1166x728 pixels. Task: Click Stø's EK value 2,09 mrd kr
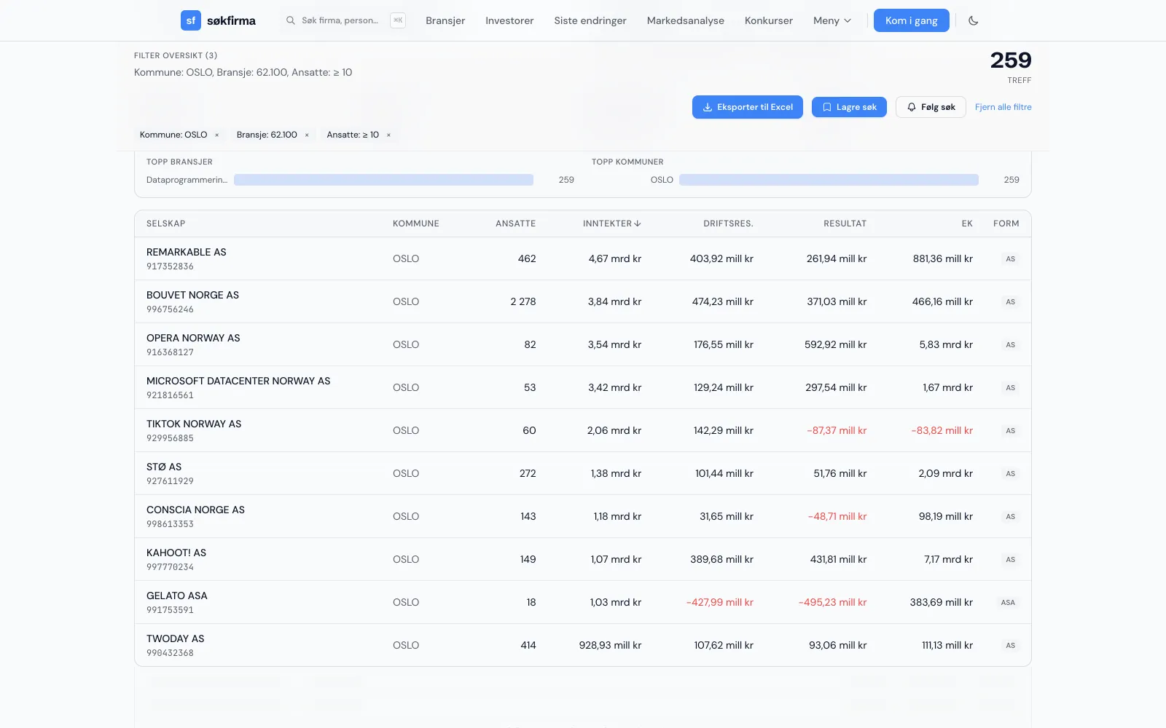946,473
